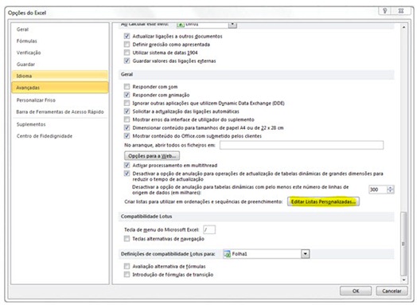Toggle Mostrar conteúdo do Office.com checkbox

click(127, 136)
